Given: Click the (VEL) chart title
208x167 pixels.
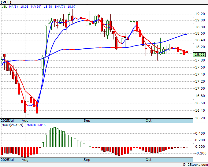Looking at the screenshot, I should tap(6, 2).
